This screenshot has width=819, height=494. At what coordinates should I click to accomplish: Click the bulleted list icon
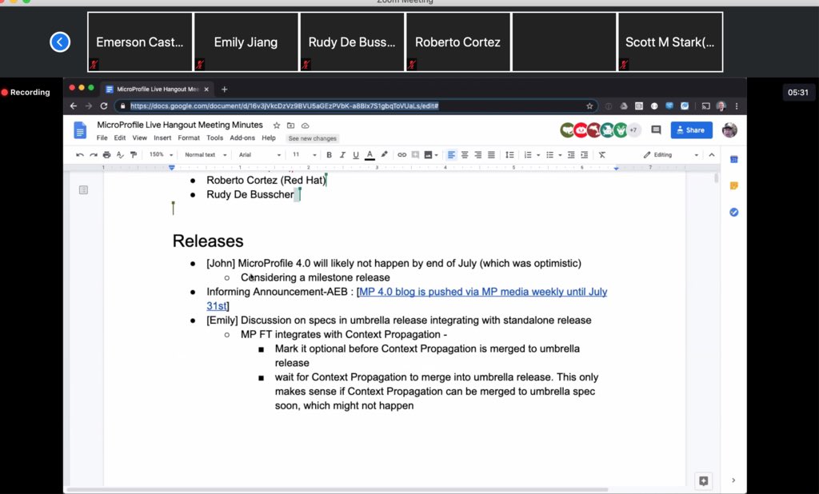coord(549,154)
